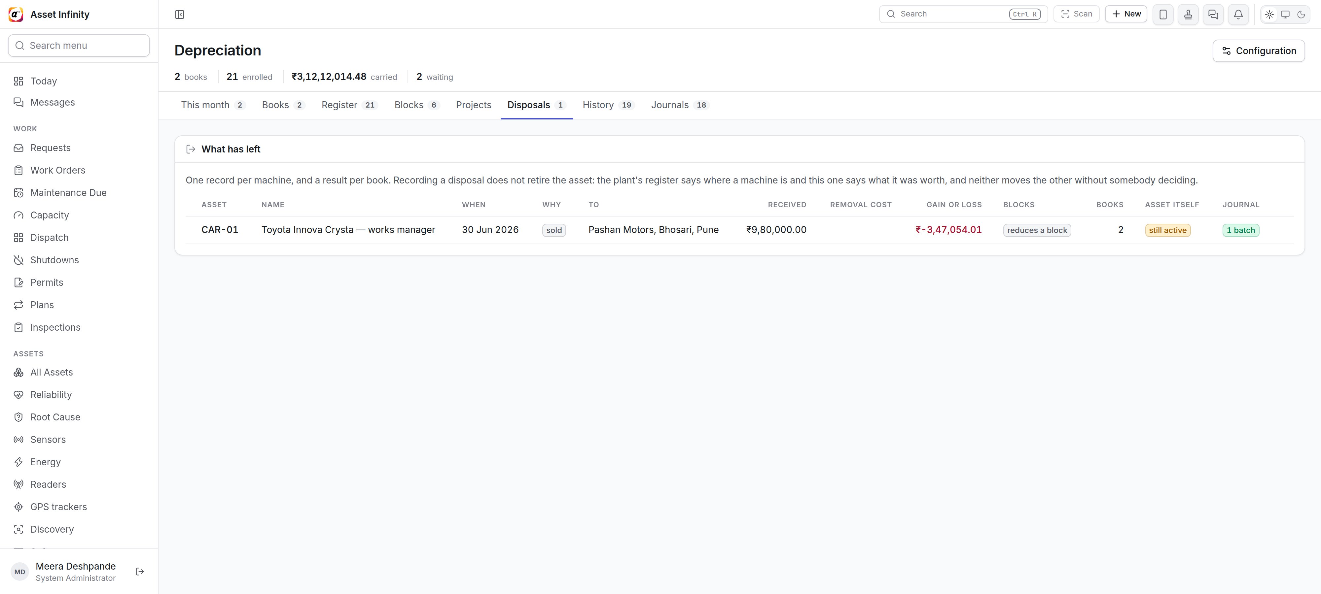Switch to the Register tab
This screenshot has height=594, width=1321.
tap(350, 105)
